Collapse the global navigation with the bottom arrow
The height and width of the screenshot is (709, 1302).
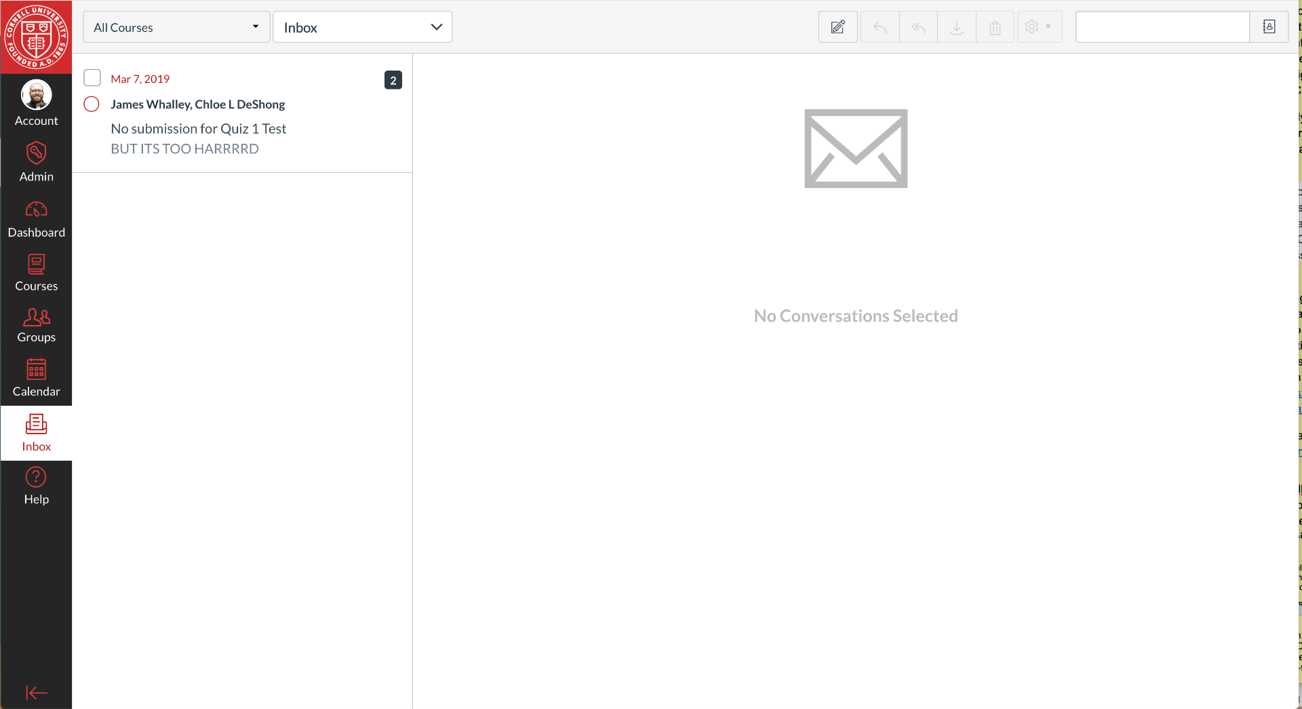(x=36, y=693)
